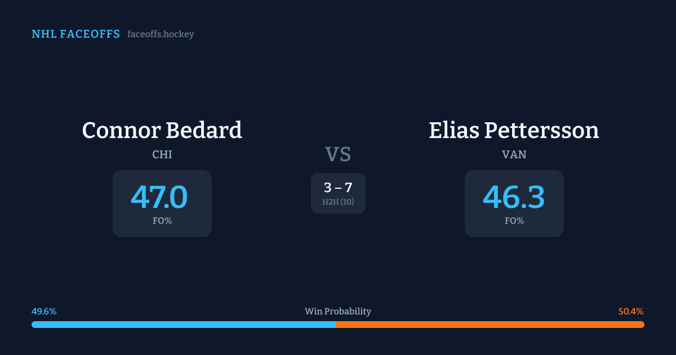676x355 pixels.
Task: Click the H2H (10) label
Action: pyautogui.click(x=338, y=202)
